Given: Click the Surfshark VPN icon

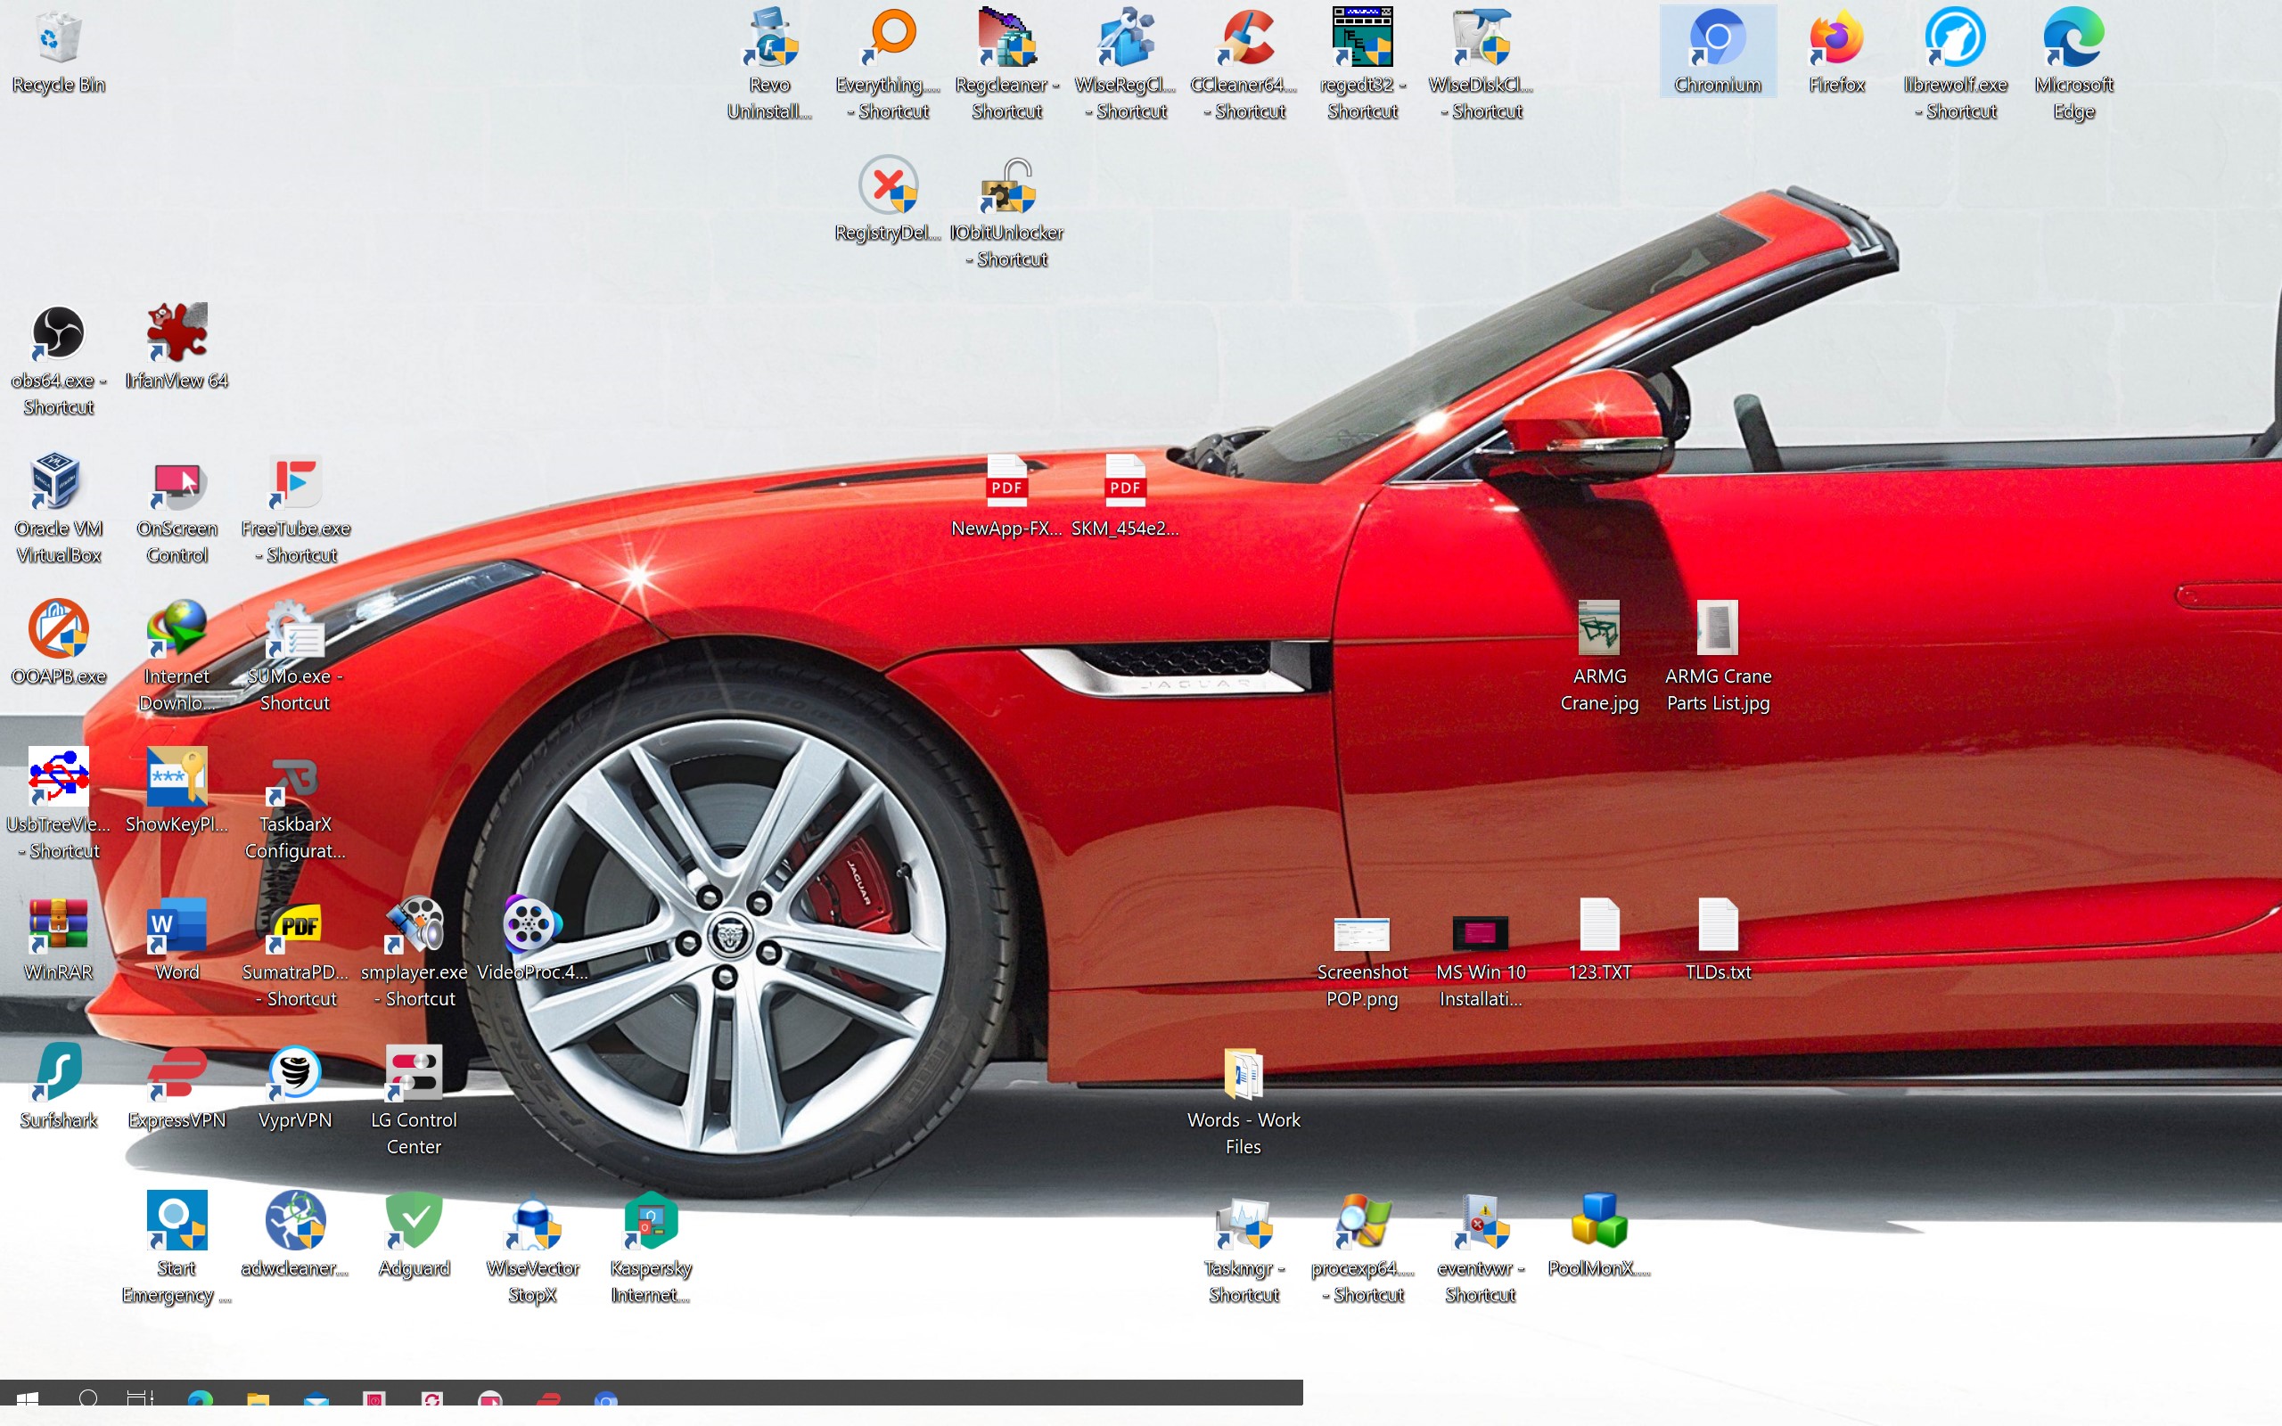Looking at the screenshot, I should [x=58, y=1073].
